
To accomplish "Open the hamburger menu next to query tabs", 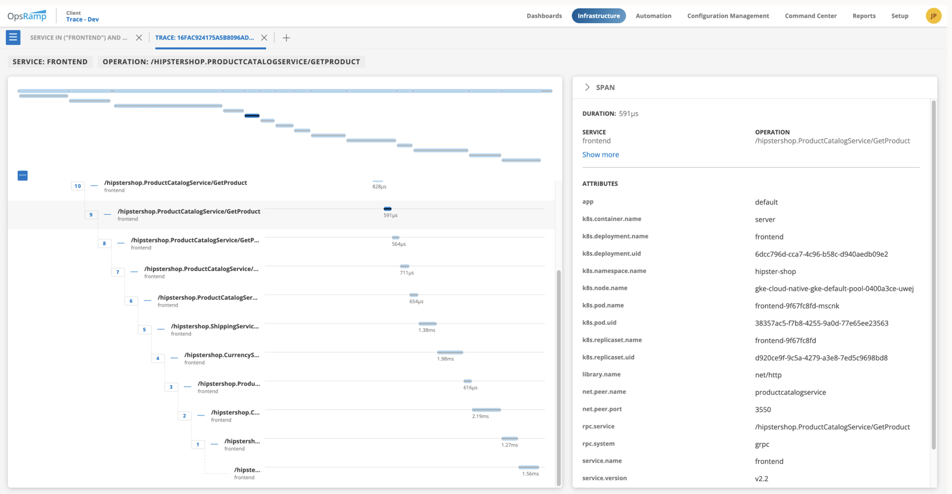I will 13,37.
